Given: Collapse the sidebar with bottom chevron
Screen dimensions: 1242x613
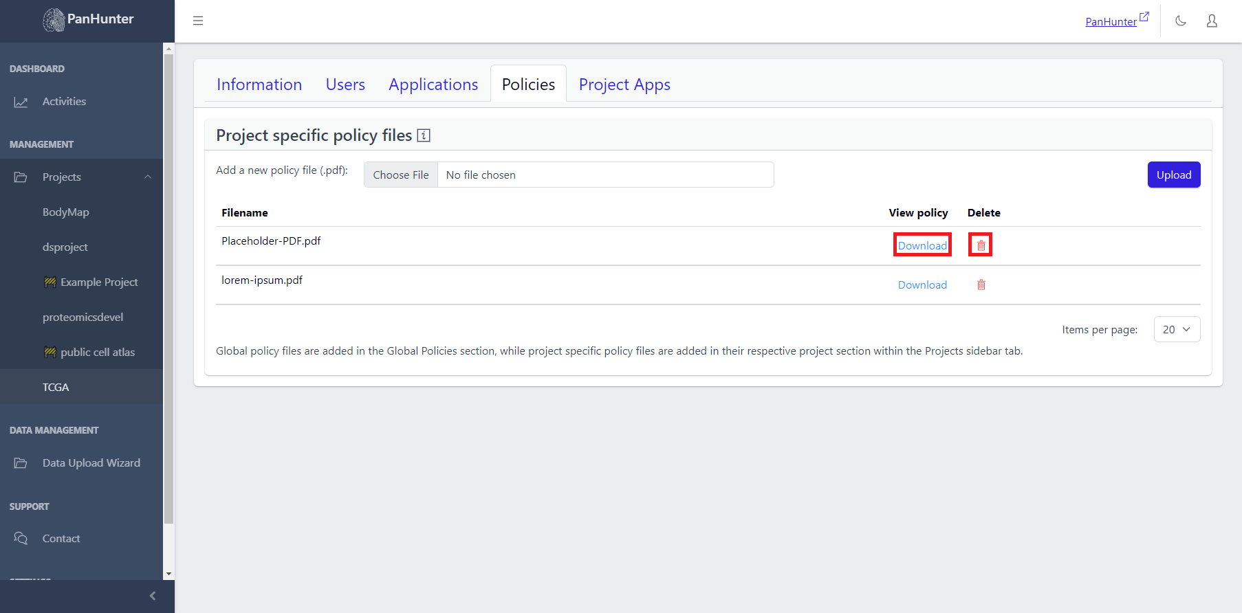Looking at the screenshot, I should 153,596.
